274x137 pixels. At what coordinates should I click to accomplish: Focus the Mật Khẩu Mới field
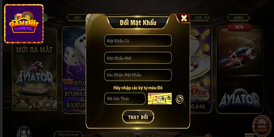(x=138, y=58)
